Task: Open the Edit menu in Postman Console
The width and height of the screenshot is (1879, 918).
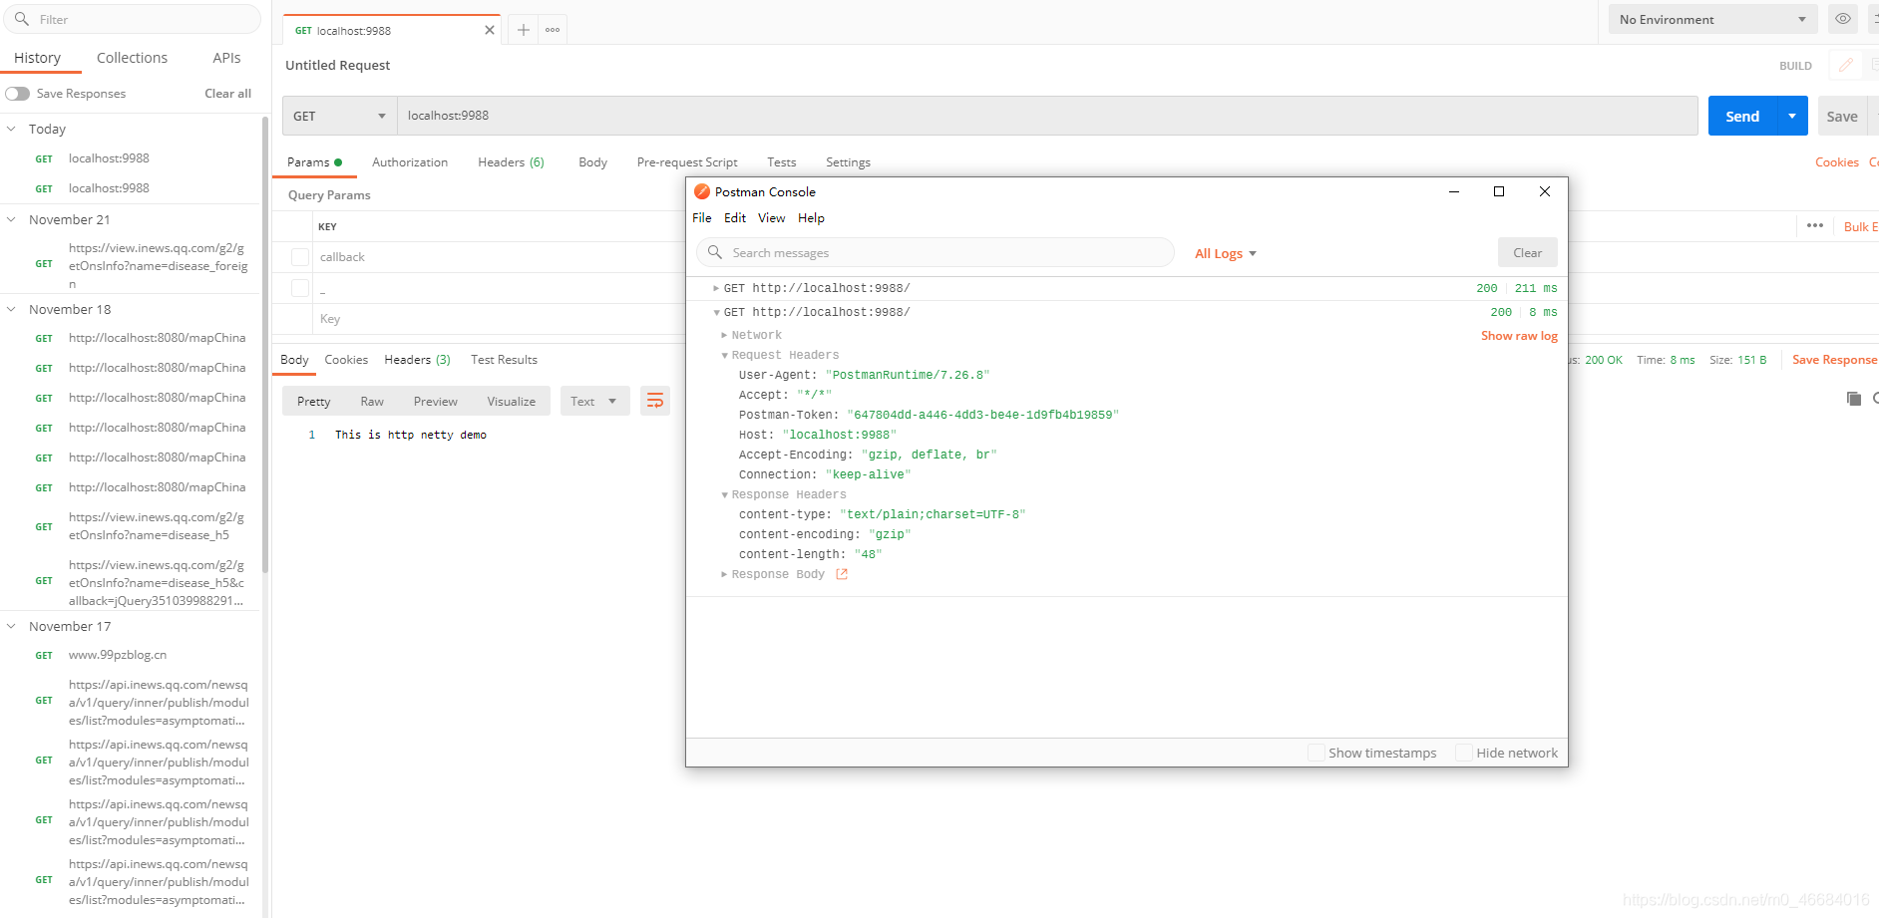Action: point(735,218)
